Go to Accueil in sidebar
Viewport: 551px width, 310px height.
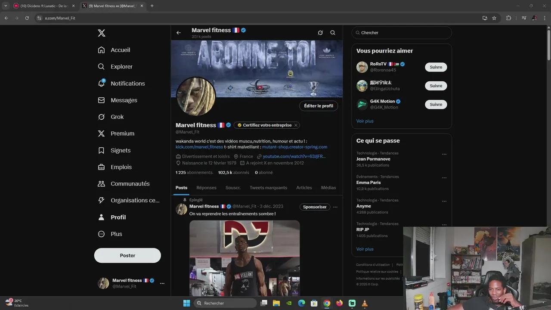tap(114, 50)
